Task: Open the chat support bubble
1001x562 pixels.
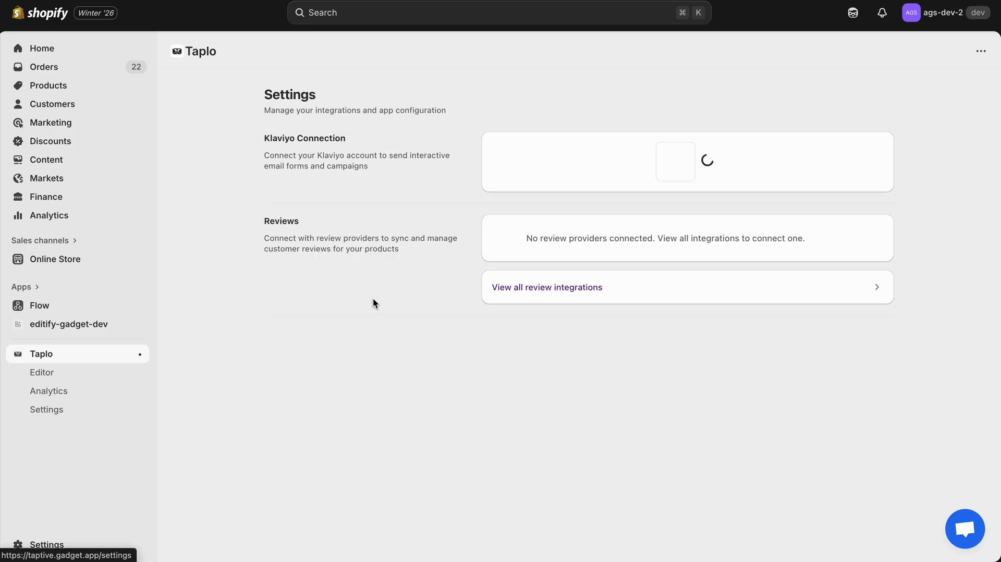Action: (964, 528)
